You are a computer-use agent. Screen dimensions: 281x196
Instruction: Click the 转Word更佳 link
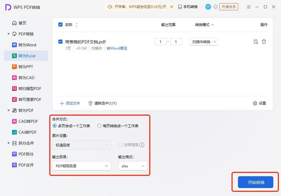click(x=117, y=48)
